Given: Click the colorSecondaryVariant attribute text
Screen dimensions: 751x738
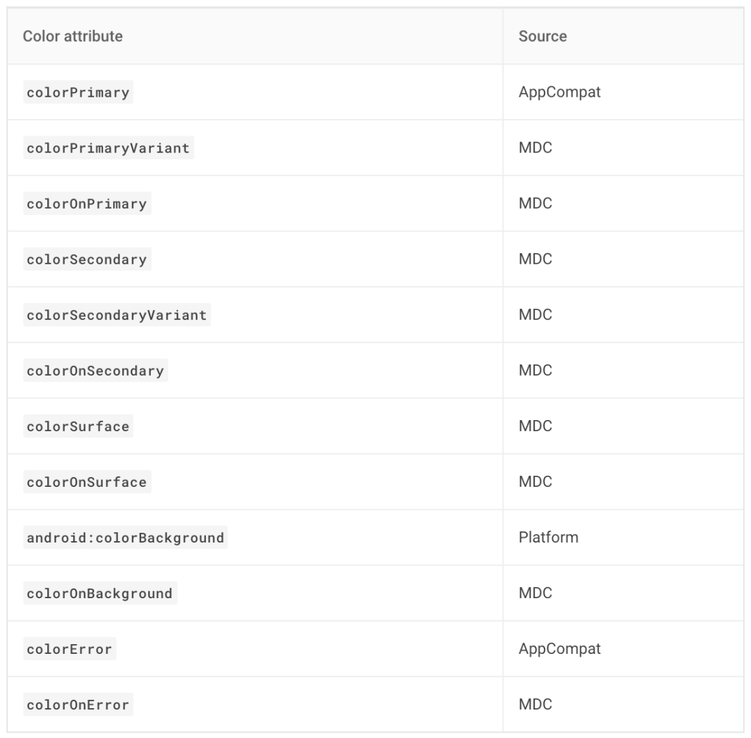Looking at the screenshot, I should [117, 315].
